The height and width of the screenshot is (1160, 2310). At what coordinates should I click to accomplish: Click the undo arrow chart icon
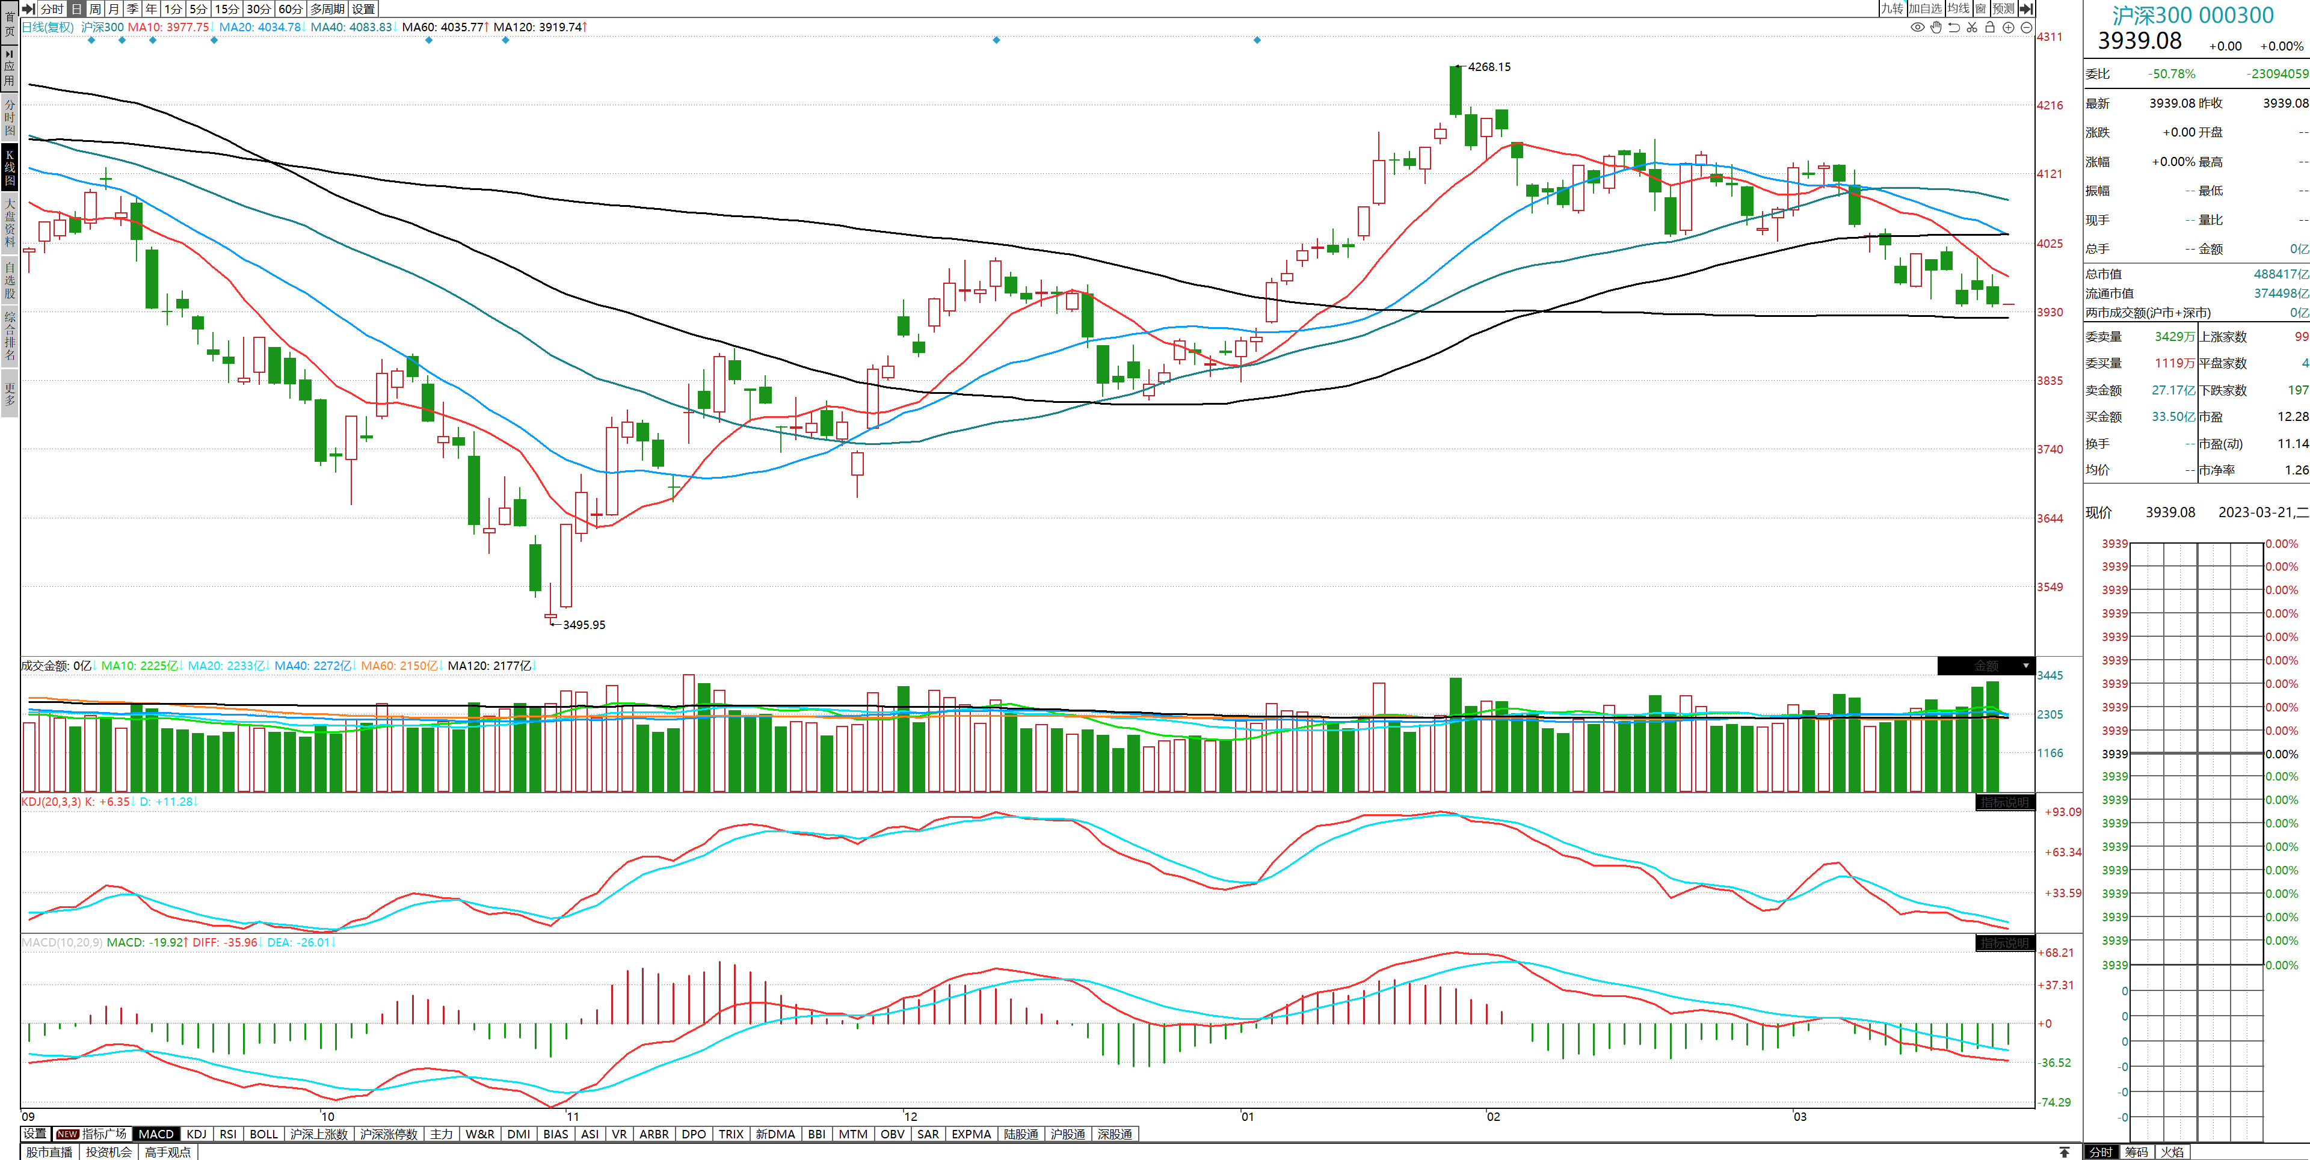coord(1954,27)
